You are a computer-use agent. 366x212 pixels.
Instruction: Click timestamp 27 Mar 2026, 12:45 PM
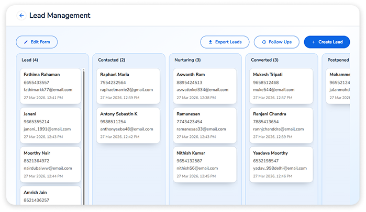point(196,176)
